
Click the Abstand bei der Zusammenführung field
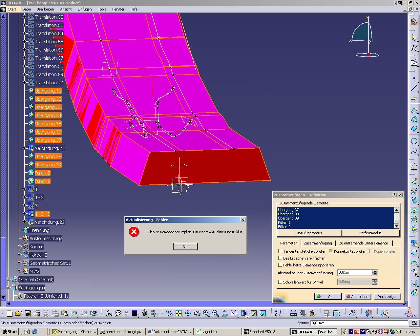(355, 273)
